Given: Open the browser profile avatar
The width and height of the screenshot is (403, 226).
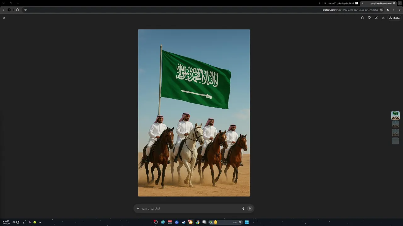Looking at the screenshot, I should [9, 10].
